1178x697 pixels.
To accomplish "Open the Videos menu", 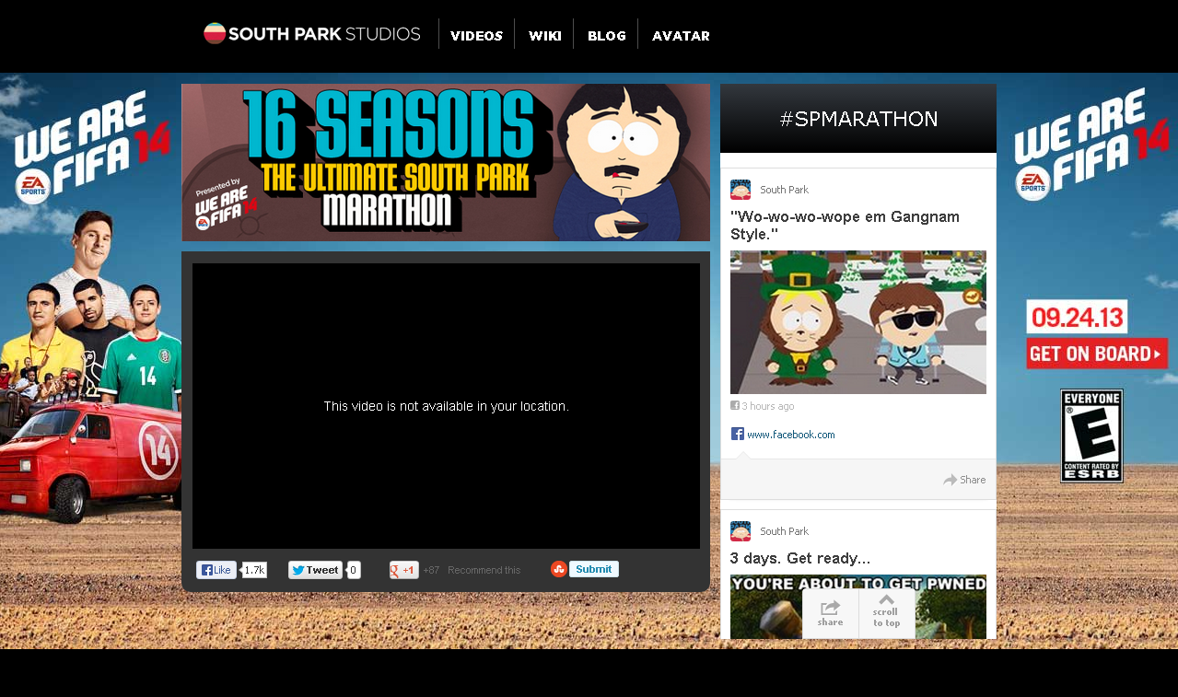I will 476,36.
